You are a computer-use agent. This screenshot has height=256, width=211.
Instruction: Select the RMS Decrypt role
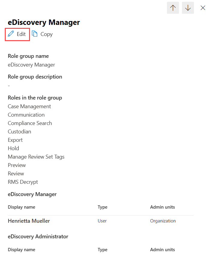(x=23, y=182)
